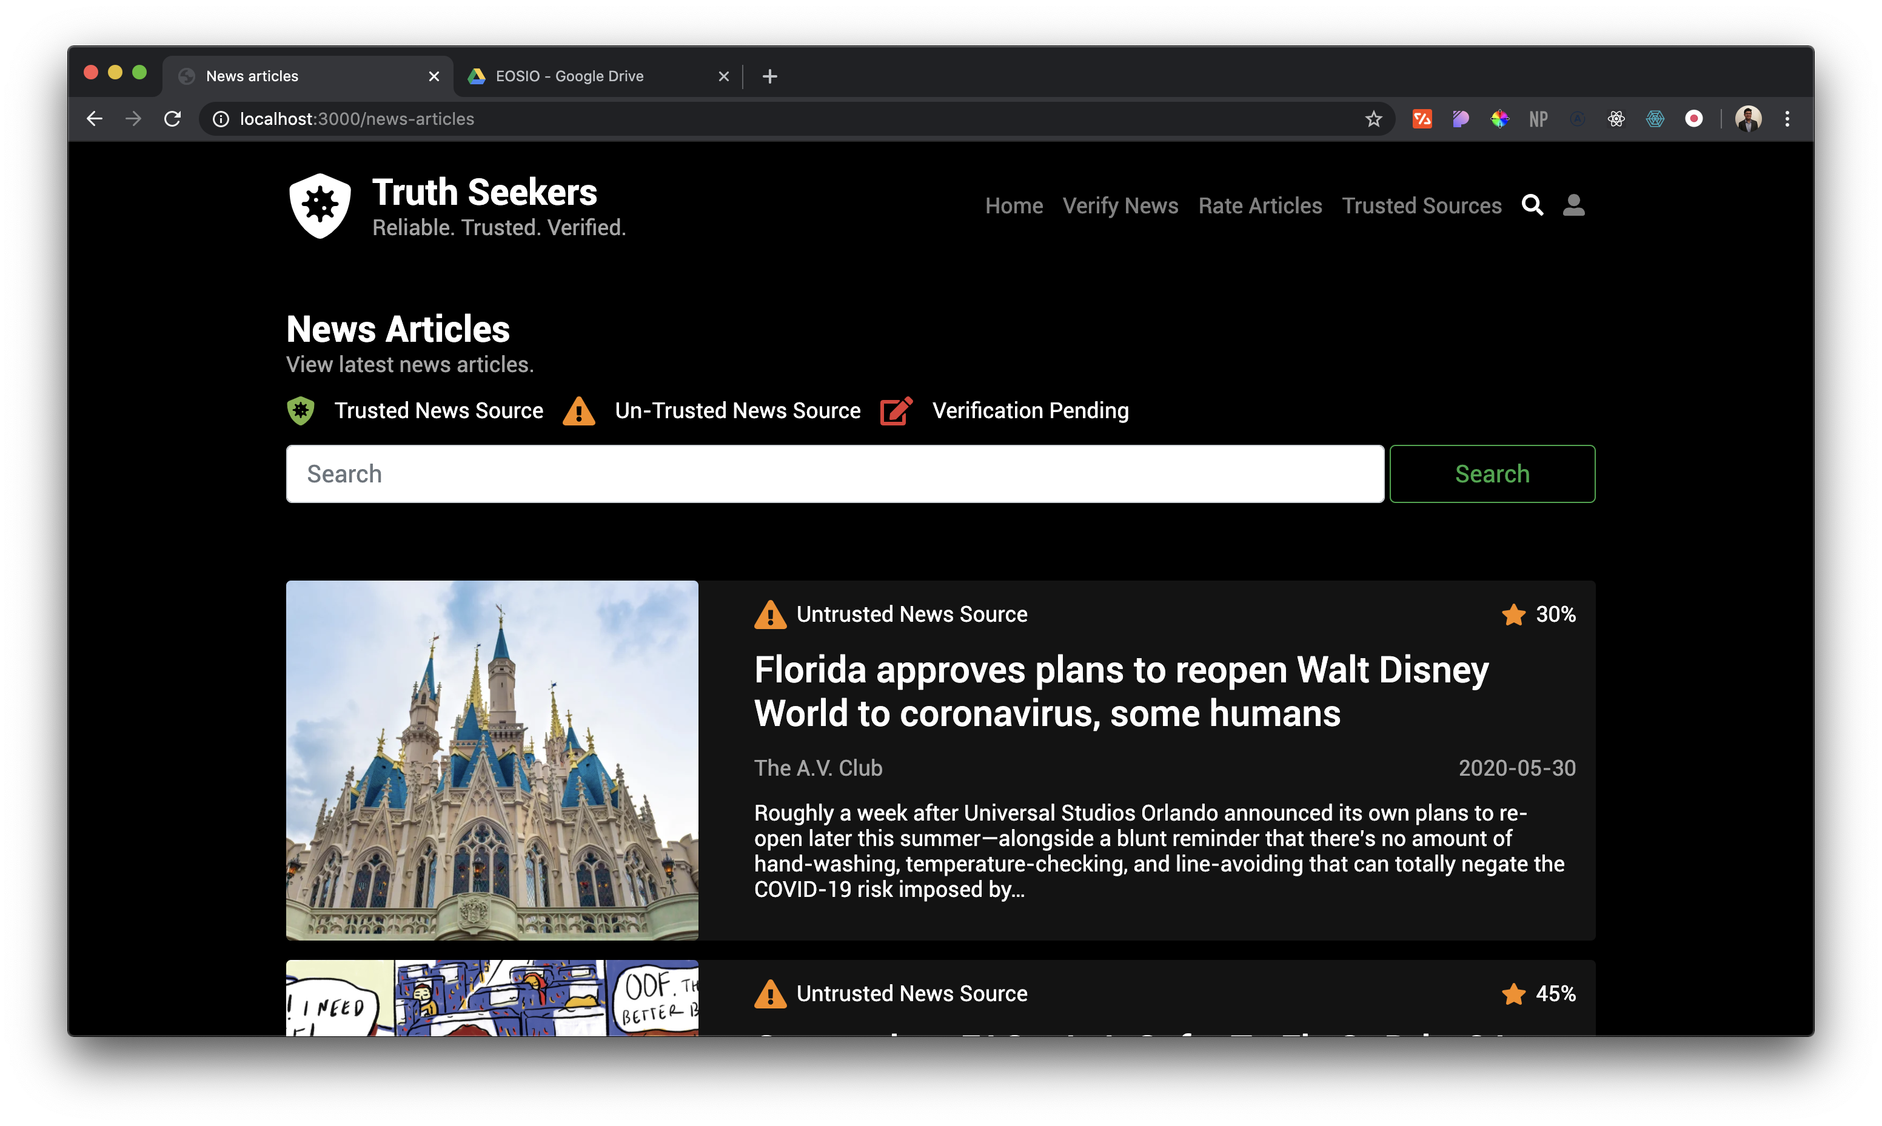
Task: Open the Disney castle article thumbnail
Action: [x=492, y=759]
